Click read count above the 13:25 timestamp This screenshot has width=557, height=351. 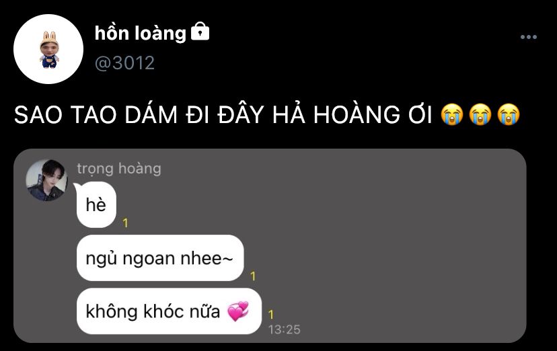click(x=270, y=315)
